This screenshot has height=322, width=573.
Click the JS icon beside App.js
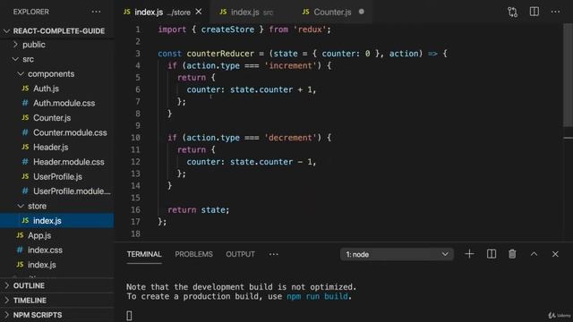pyautogui.click(x=20, y=235)
